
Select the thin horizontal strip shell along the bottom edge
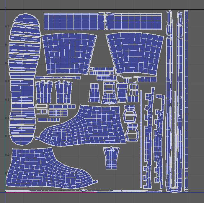84,191
